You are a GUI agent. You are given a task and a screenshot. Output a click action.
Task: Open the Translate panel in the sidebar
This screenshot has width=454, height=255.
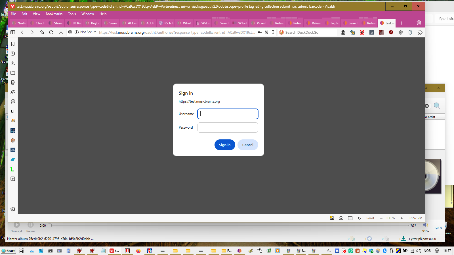pos(13,92)
